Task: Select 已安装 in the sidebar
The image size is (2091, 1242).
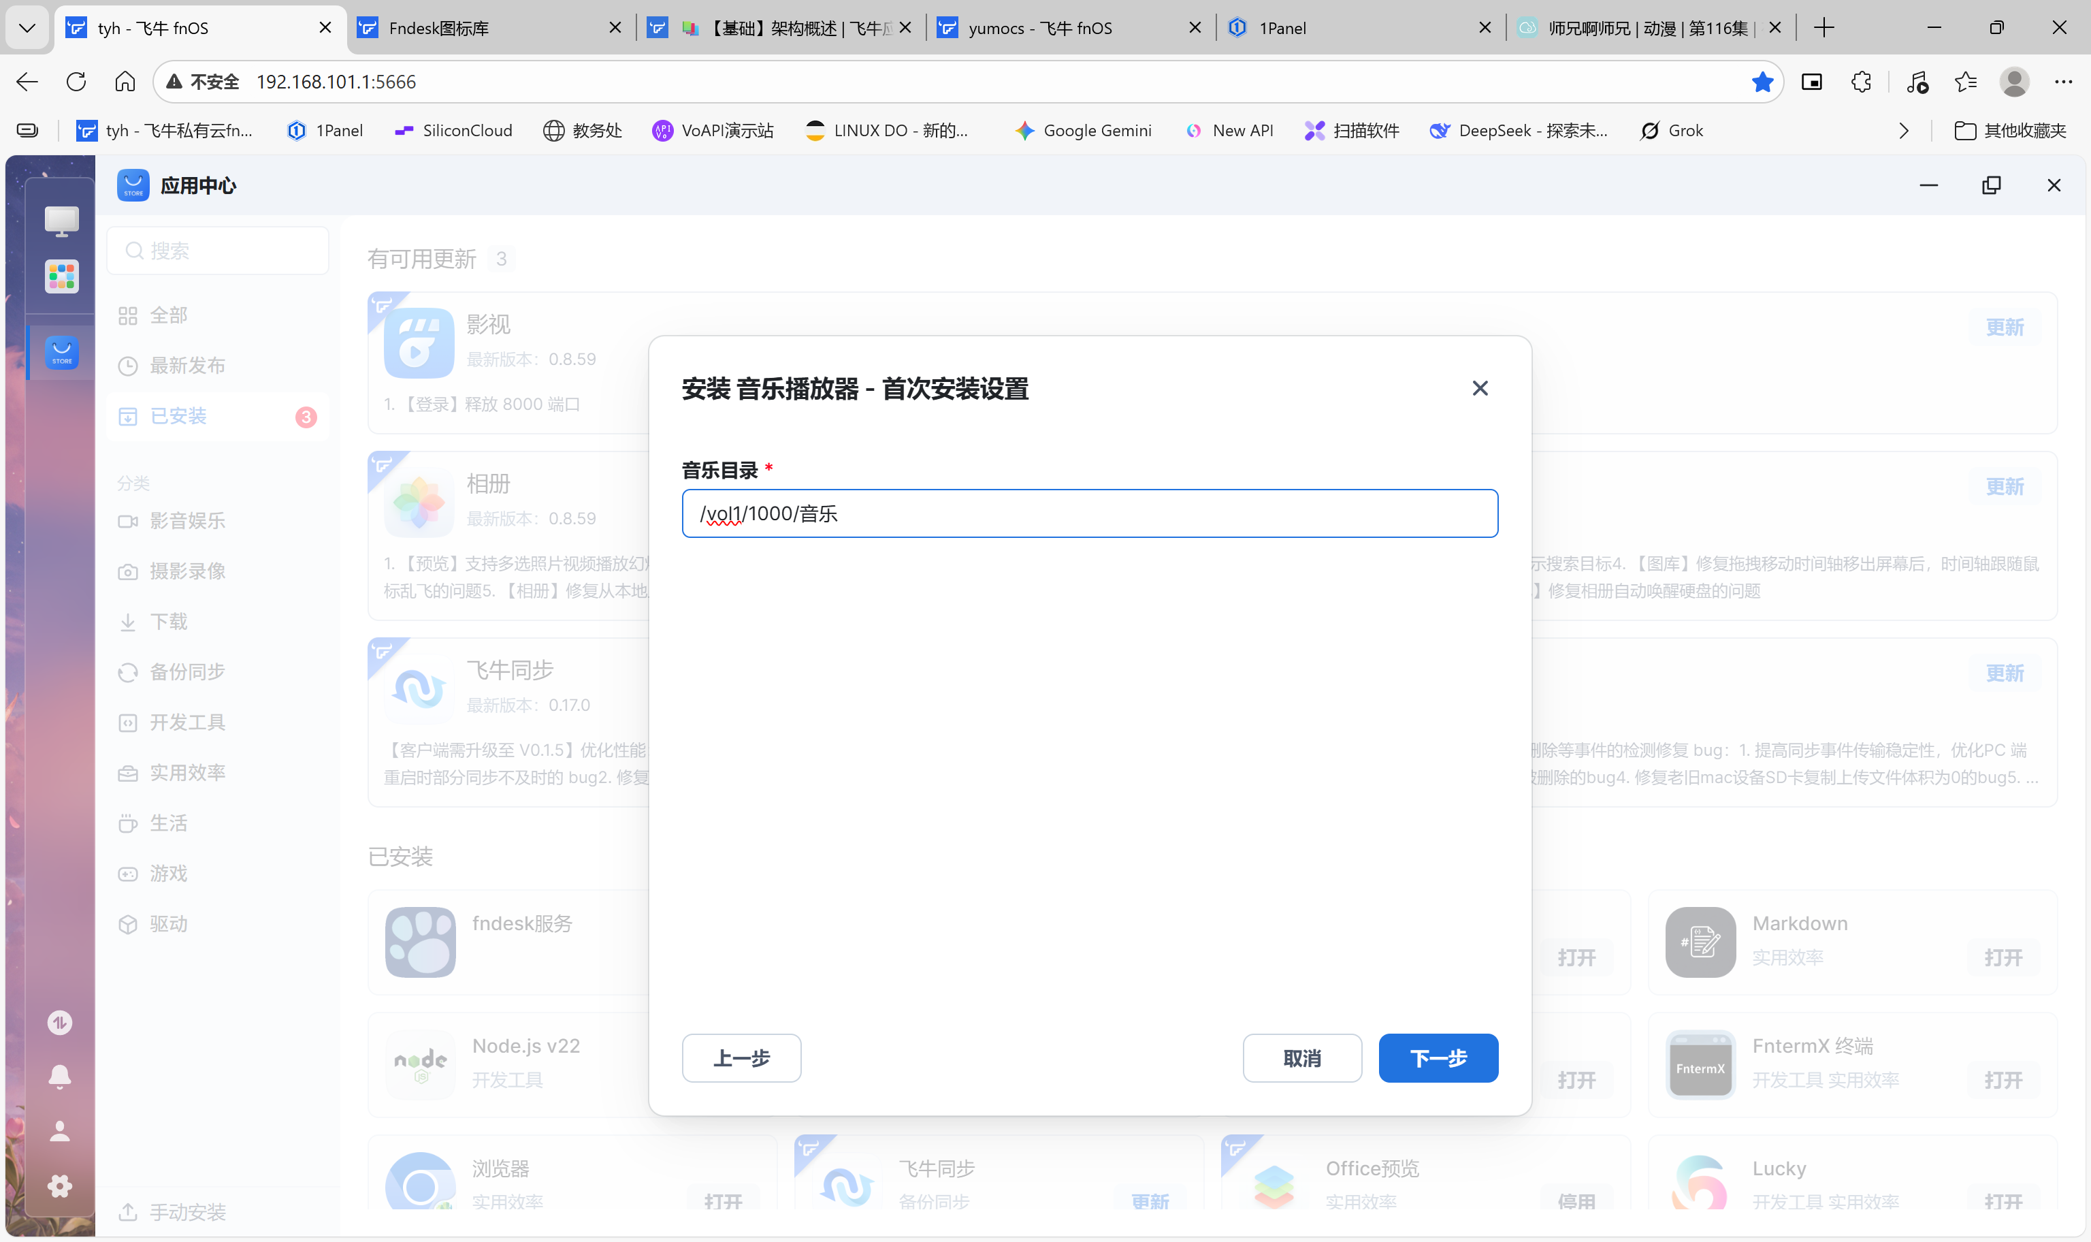Action: click(x=178, y=416)
